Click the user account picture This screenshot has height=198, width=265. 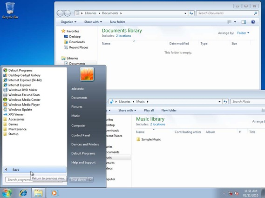pyautogui.click(x=87, y=74)
